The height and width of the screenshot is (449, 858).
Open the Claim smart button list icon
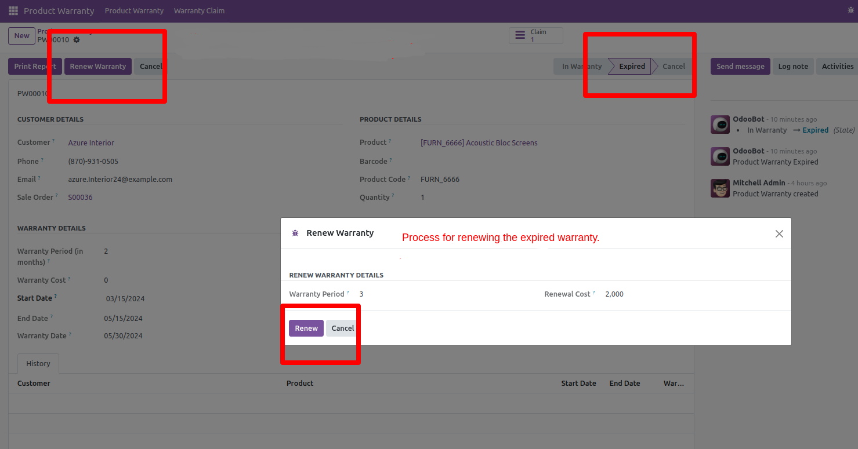(520, 36)
